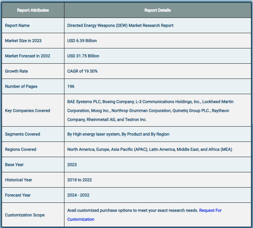Select the 2023 base year value
The width and height of the screenshot is (253, 228).
pyautogui.click(x=72, y=165)
